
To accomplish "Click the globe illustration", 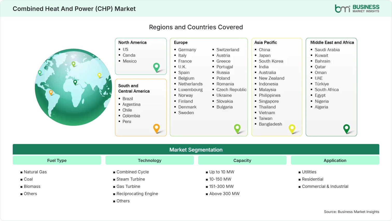I will 73,87.
